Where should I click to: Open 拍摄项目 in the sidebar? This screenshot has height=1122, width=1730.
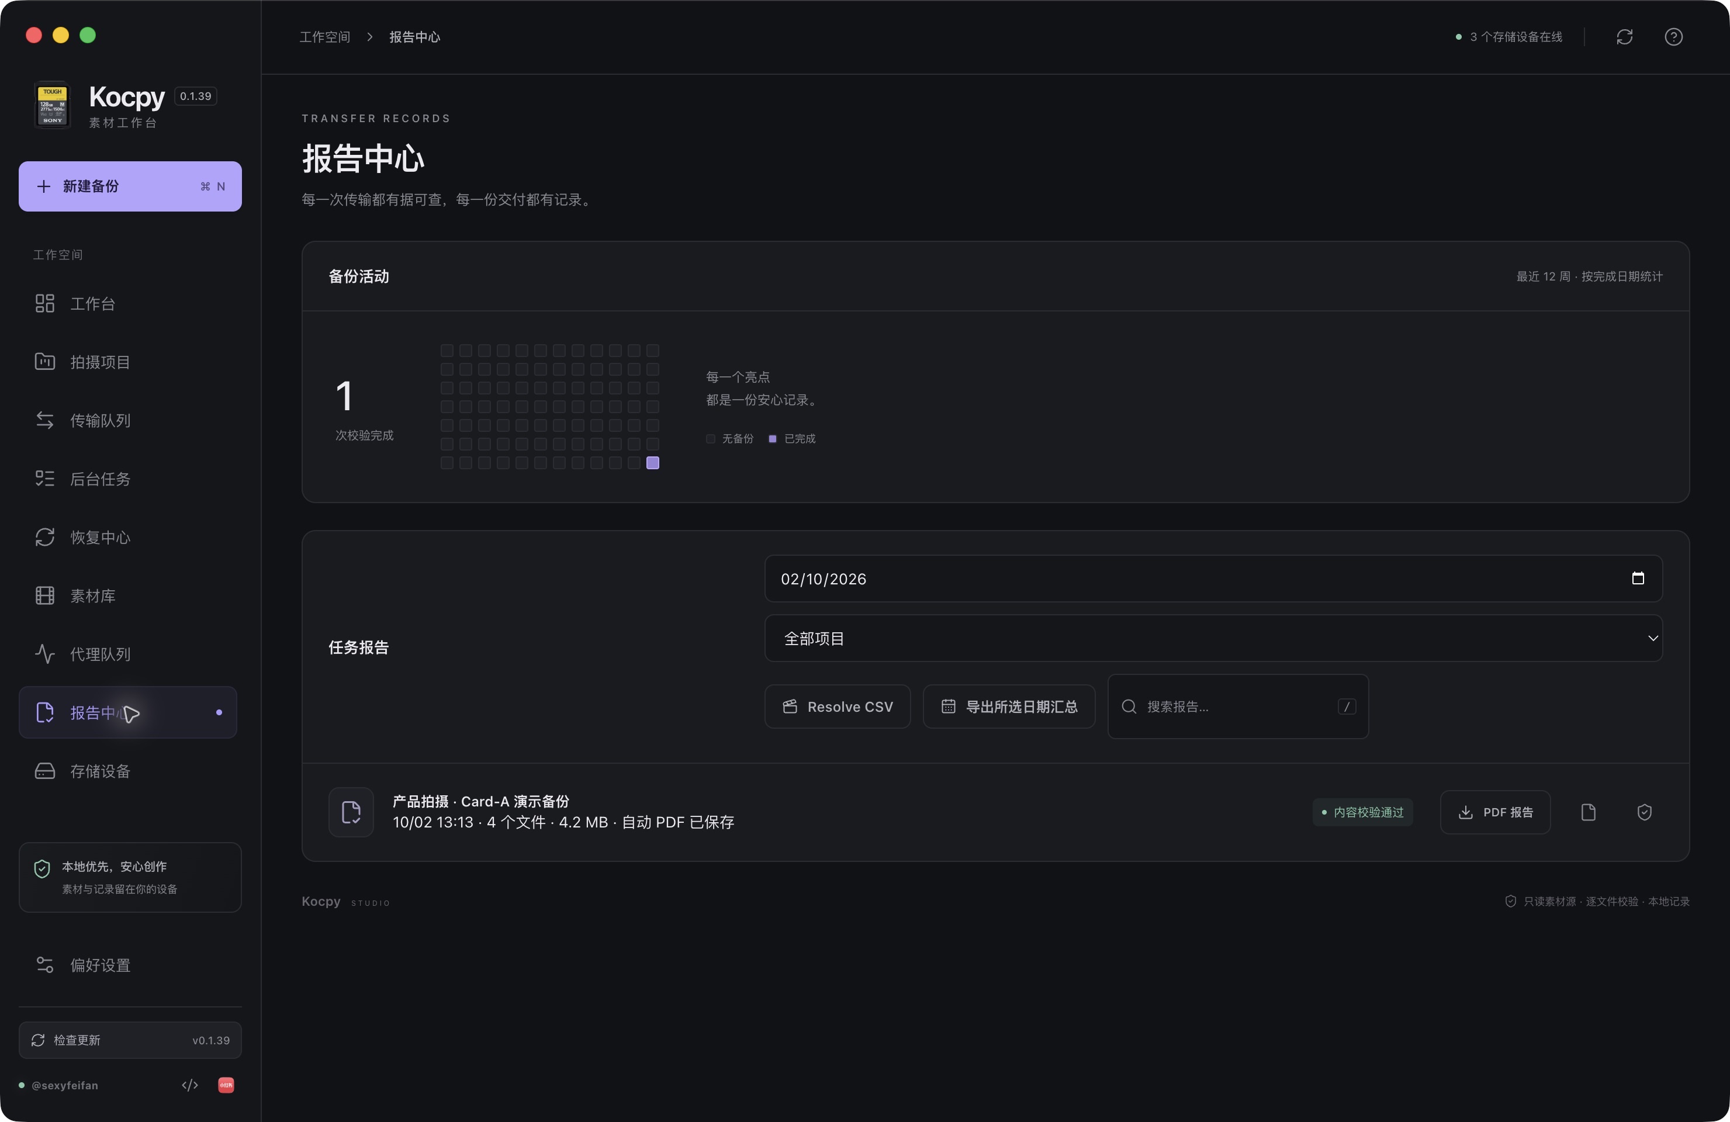(x=128, y=361)
